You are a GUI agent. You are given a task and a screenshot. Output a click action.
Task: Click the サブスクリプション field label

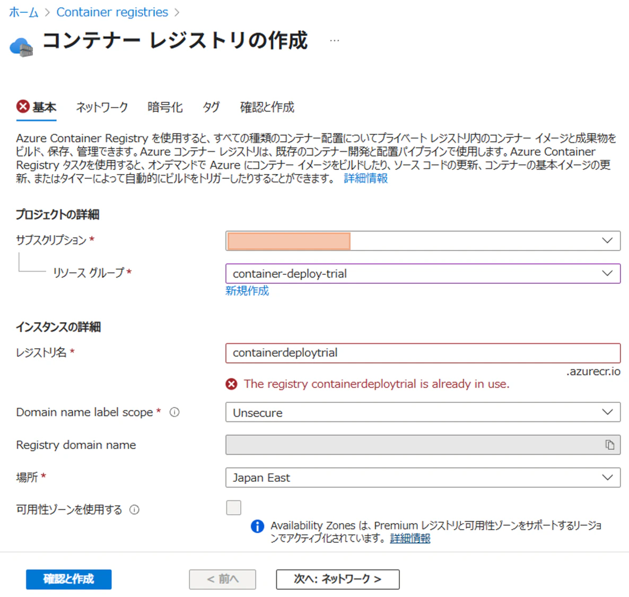point(51,240)
